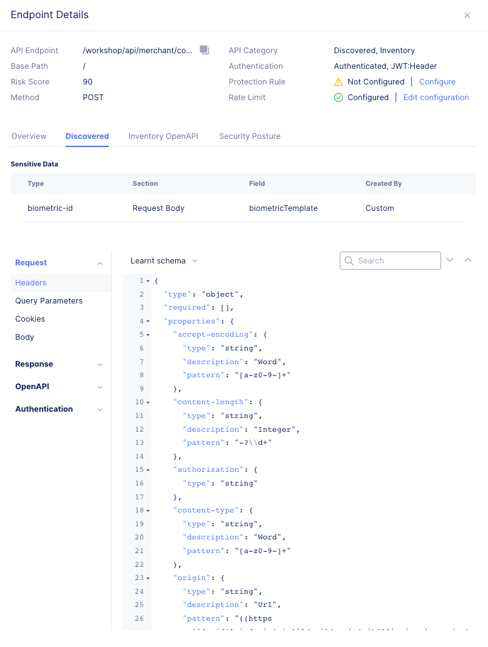Click the green check icon next to Rate Limit Configured
488x647 pixels.
338,97
